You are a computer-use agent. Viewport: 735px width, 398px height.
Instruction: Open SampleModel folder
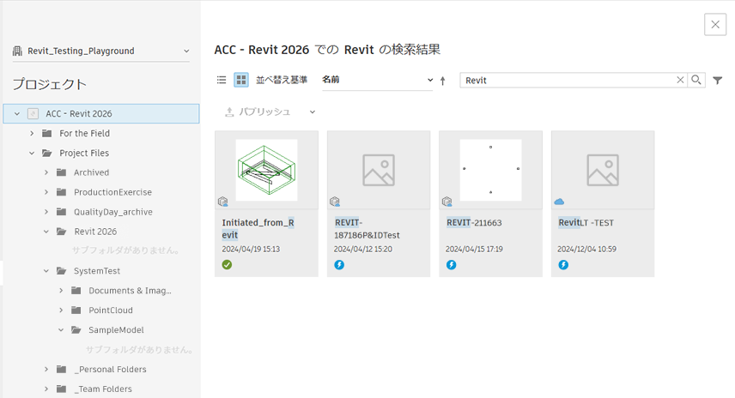116,330
